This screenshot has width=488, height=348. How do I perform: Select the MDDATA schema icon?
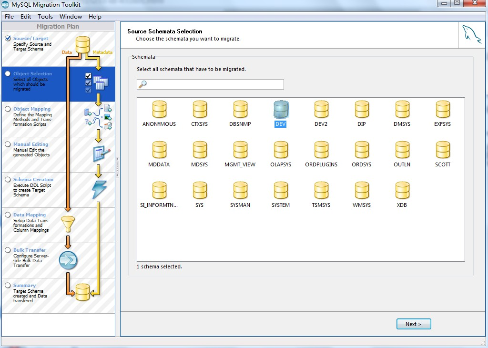click(x=159, y=150)
